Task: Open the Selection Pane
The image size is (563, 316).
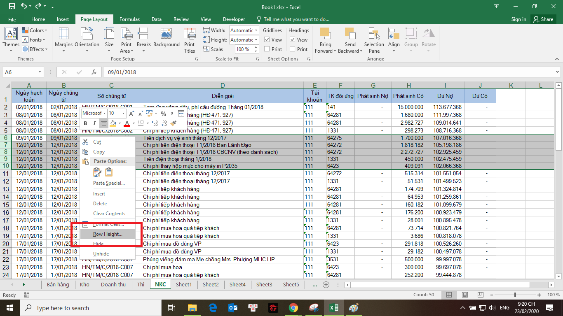Action: (x=374, y=40)
